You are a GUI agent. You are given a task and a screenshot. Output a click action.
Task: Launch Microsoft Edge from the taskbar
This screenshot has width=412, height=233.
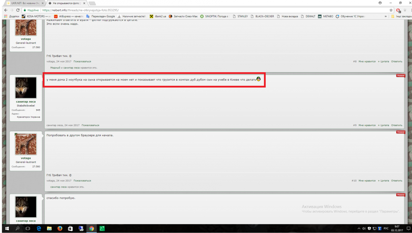tap(39, 228)
